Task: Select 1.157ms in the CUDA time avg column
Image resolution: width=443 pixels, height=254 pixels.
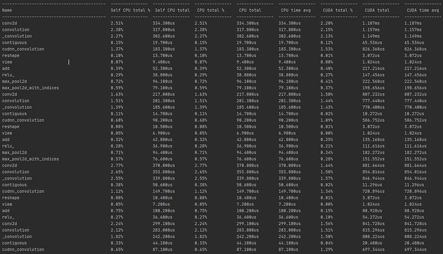Action: tap(413, 30)
